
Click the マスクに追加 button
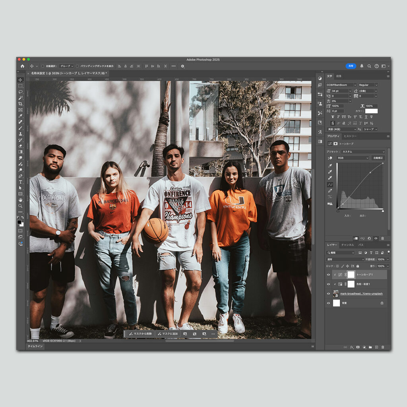click(x=168, y=334)
